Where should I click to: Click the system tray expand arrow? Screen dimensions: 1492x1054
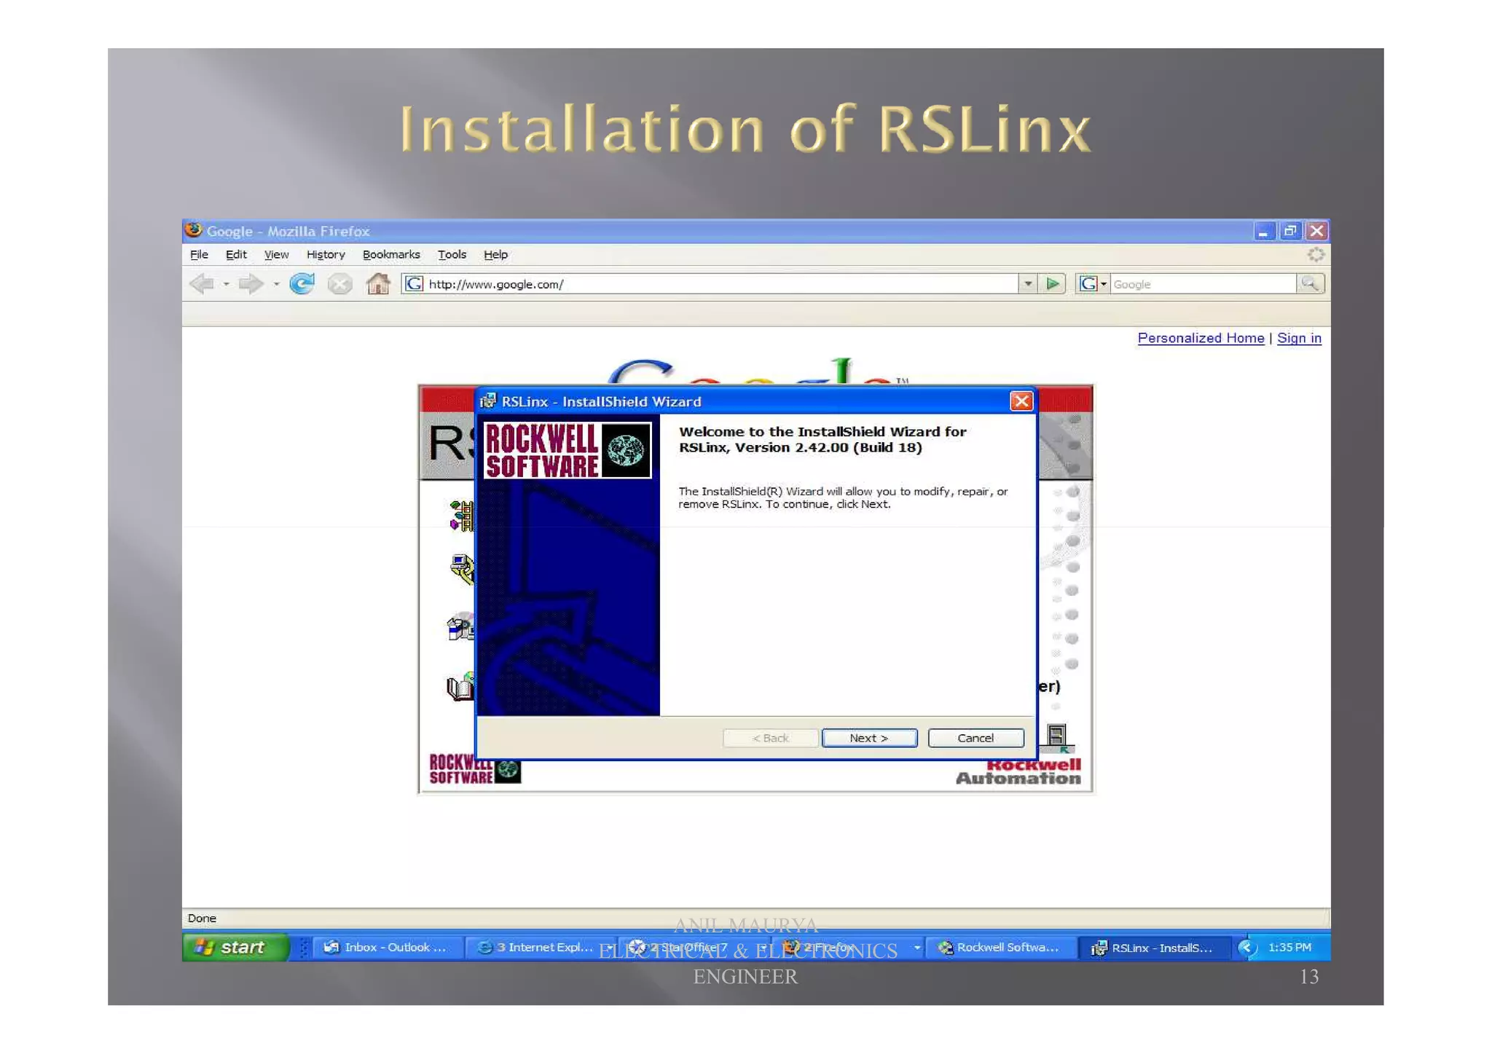coord(1246,948)
